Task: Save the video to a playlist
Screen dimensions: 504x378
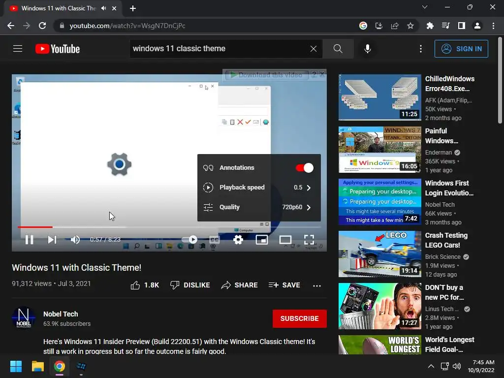Action: point(284,285)
